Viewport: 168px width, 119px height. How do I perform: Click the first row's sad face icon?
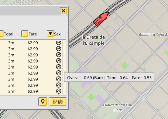click(x=59, y=42)
